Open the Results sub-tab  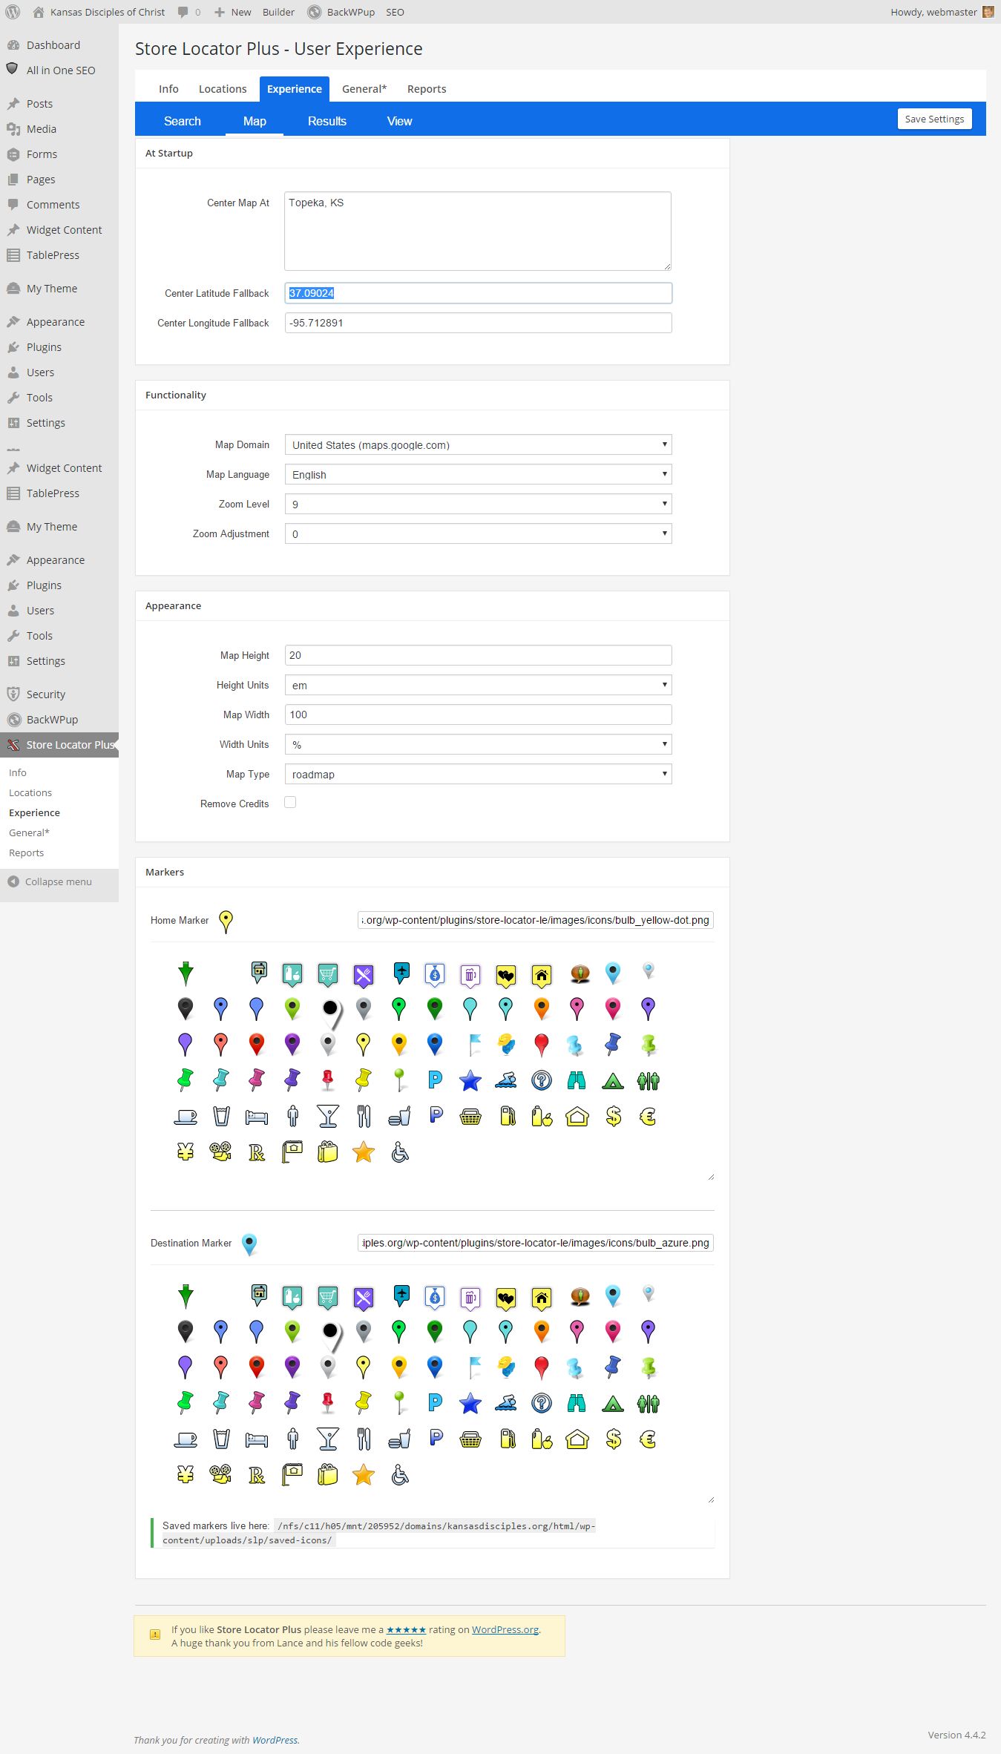327,121
